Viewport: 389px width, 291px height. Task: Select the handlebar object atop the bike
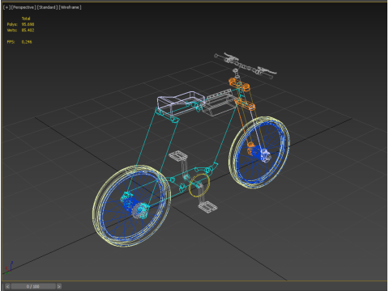246,65
